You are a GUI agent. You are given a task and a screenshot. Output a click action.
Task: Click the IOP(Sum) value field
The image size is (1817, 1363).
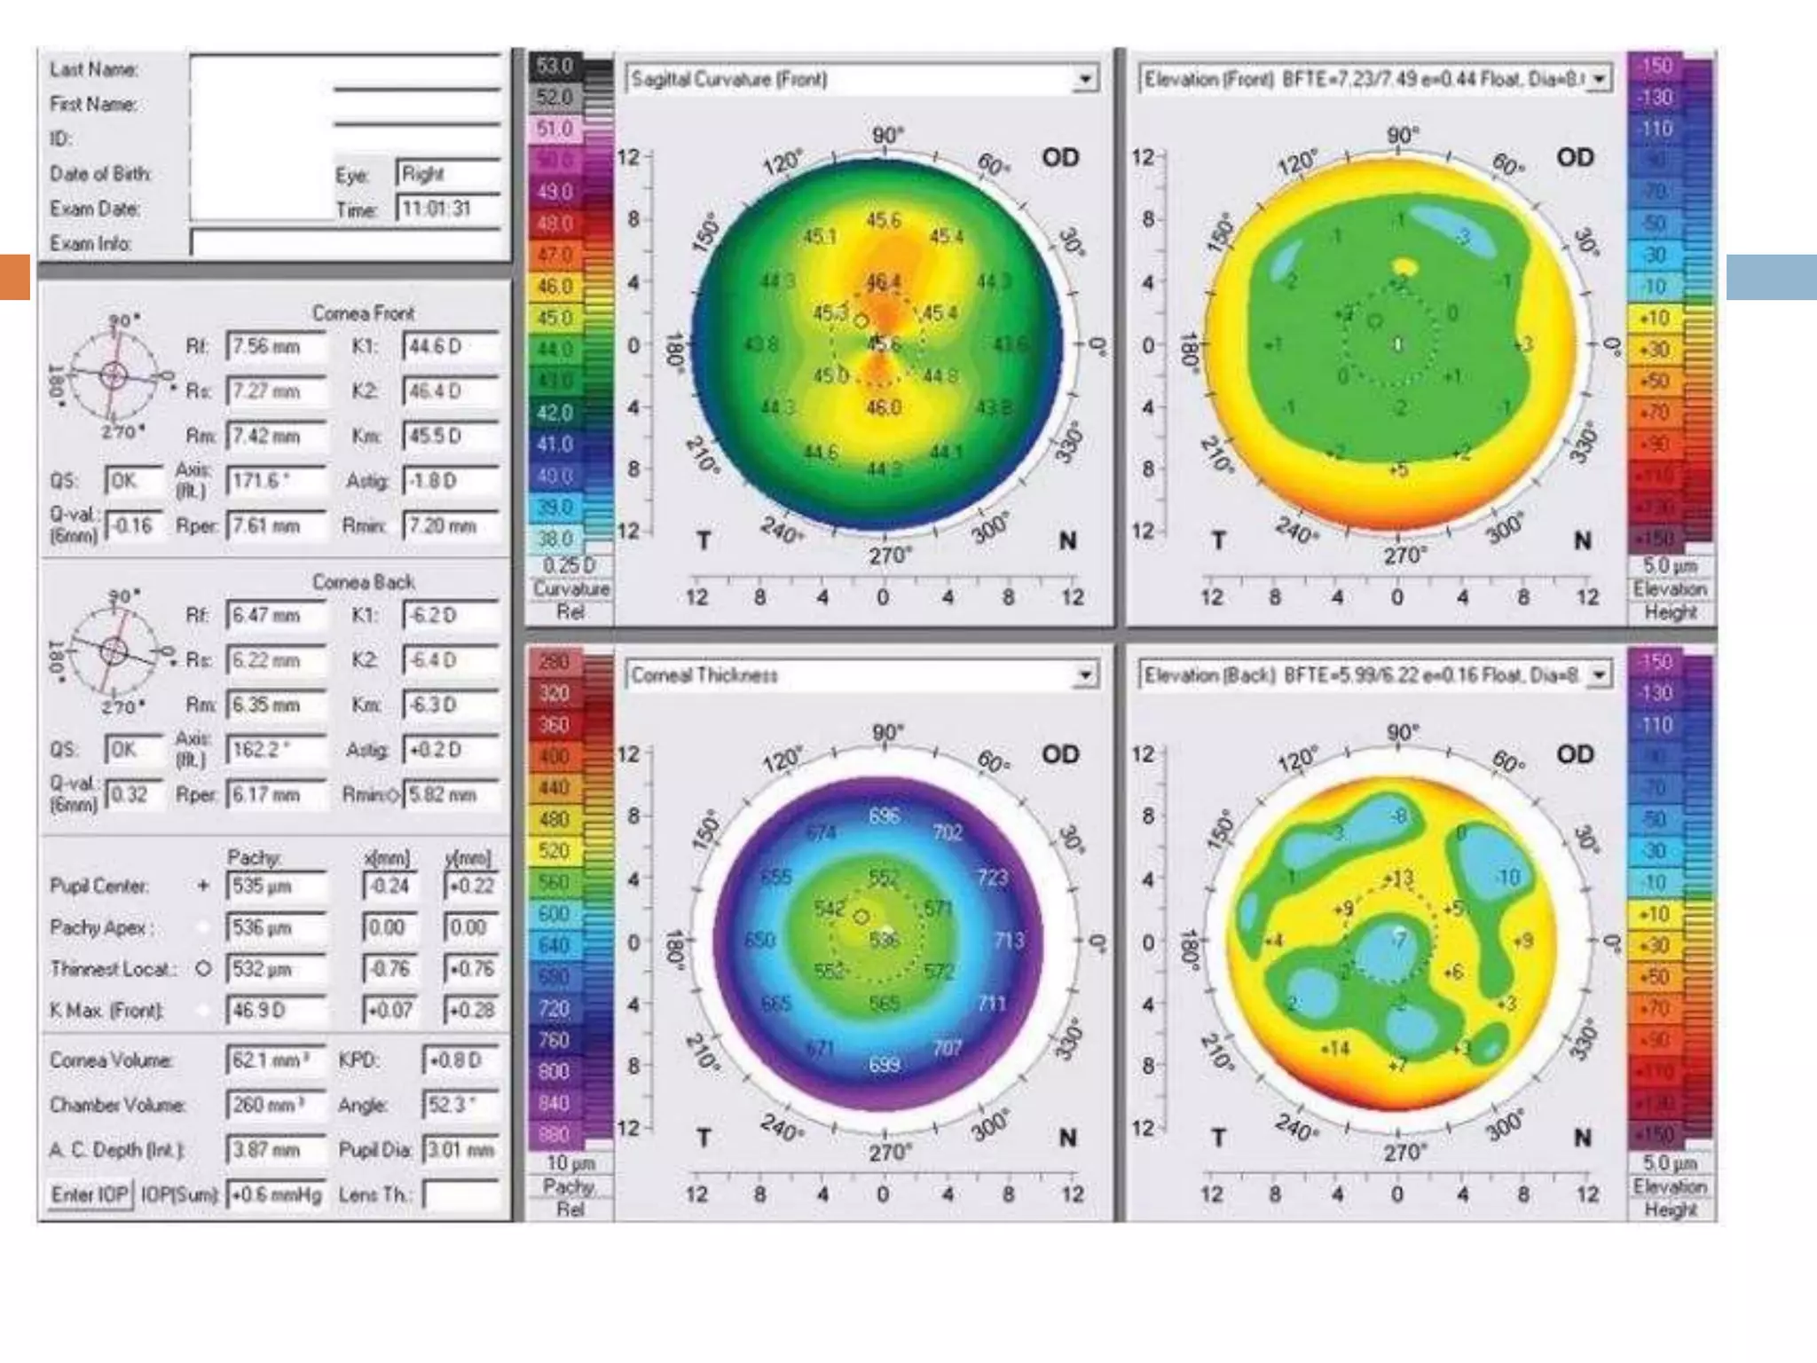tap(276, 1194)
